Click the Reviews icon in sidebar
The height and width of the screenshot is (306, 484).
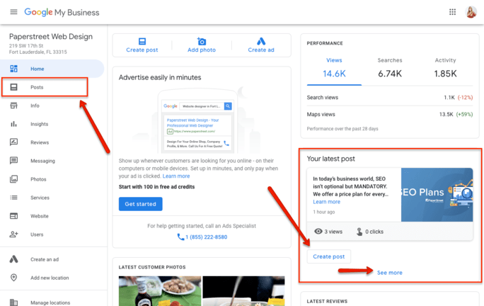pos(14,142)
